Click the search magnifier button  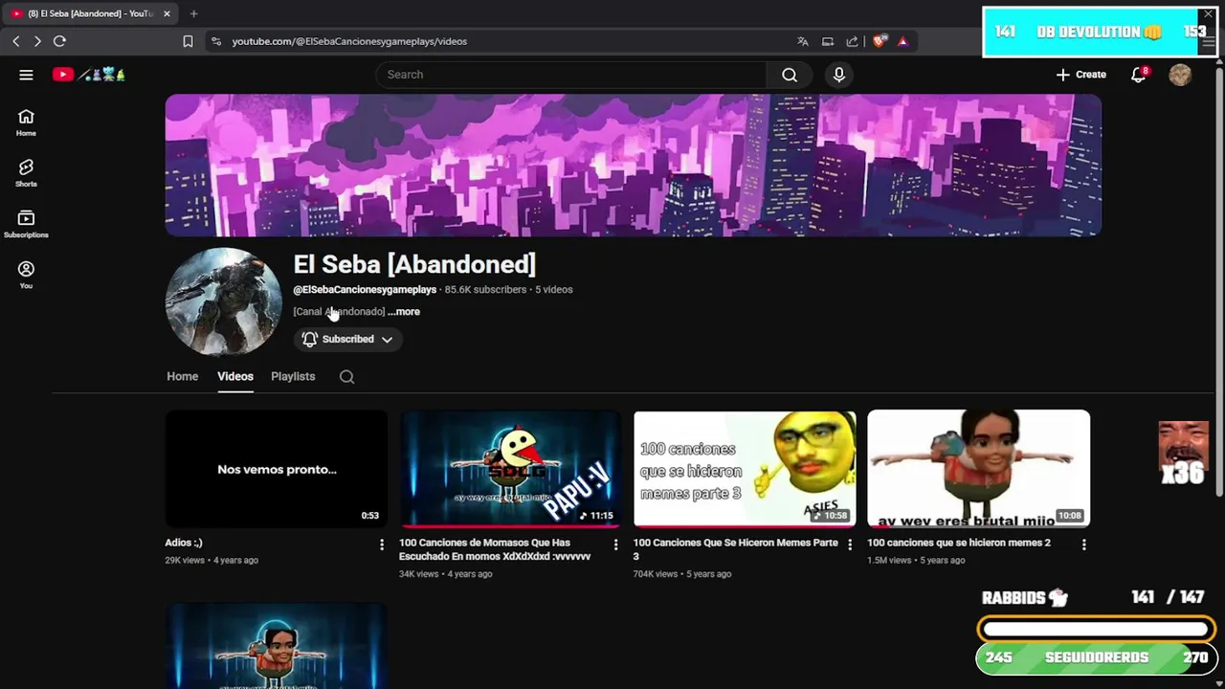(790, 75)
